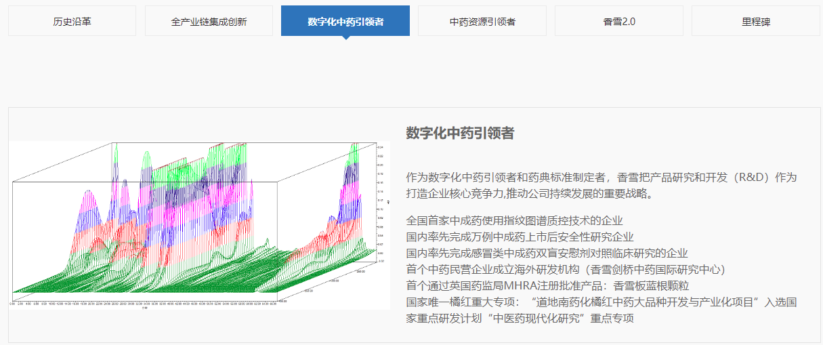The width and height of the screenshot is (823, 345).
Task: Switch to the 全产业链集成创新 tab
Action: 209,21
